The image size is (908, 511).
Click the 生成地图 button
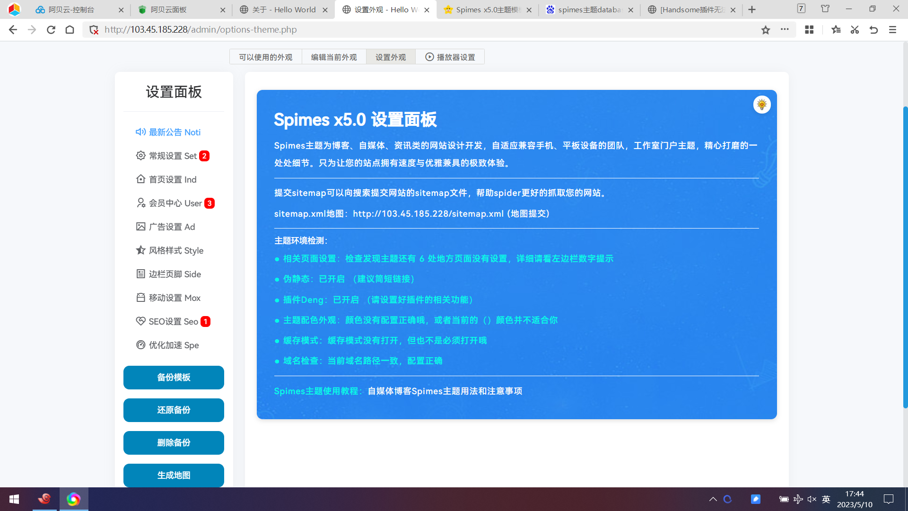174,475
